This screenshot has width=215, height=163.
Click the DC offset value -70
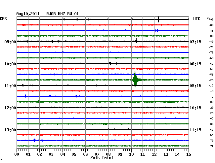(x=211, y=47)
